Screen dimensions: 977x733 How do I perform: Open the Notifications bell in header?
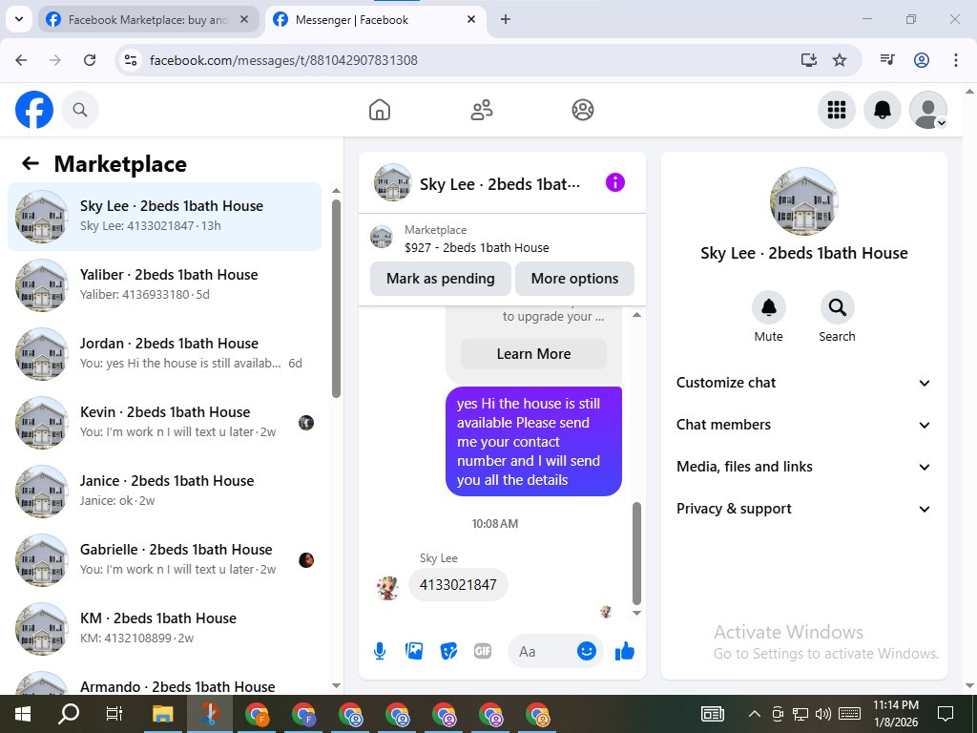(883, 110)
